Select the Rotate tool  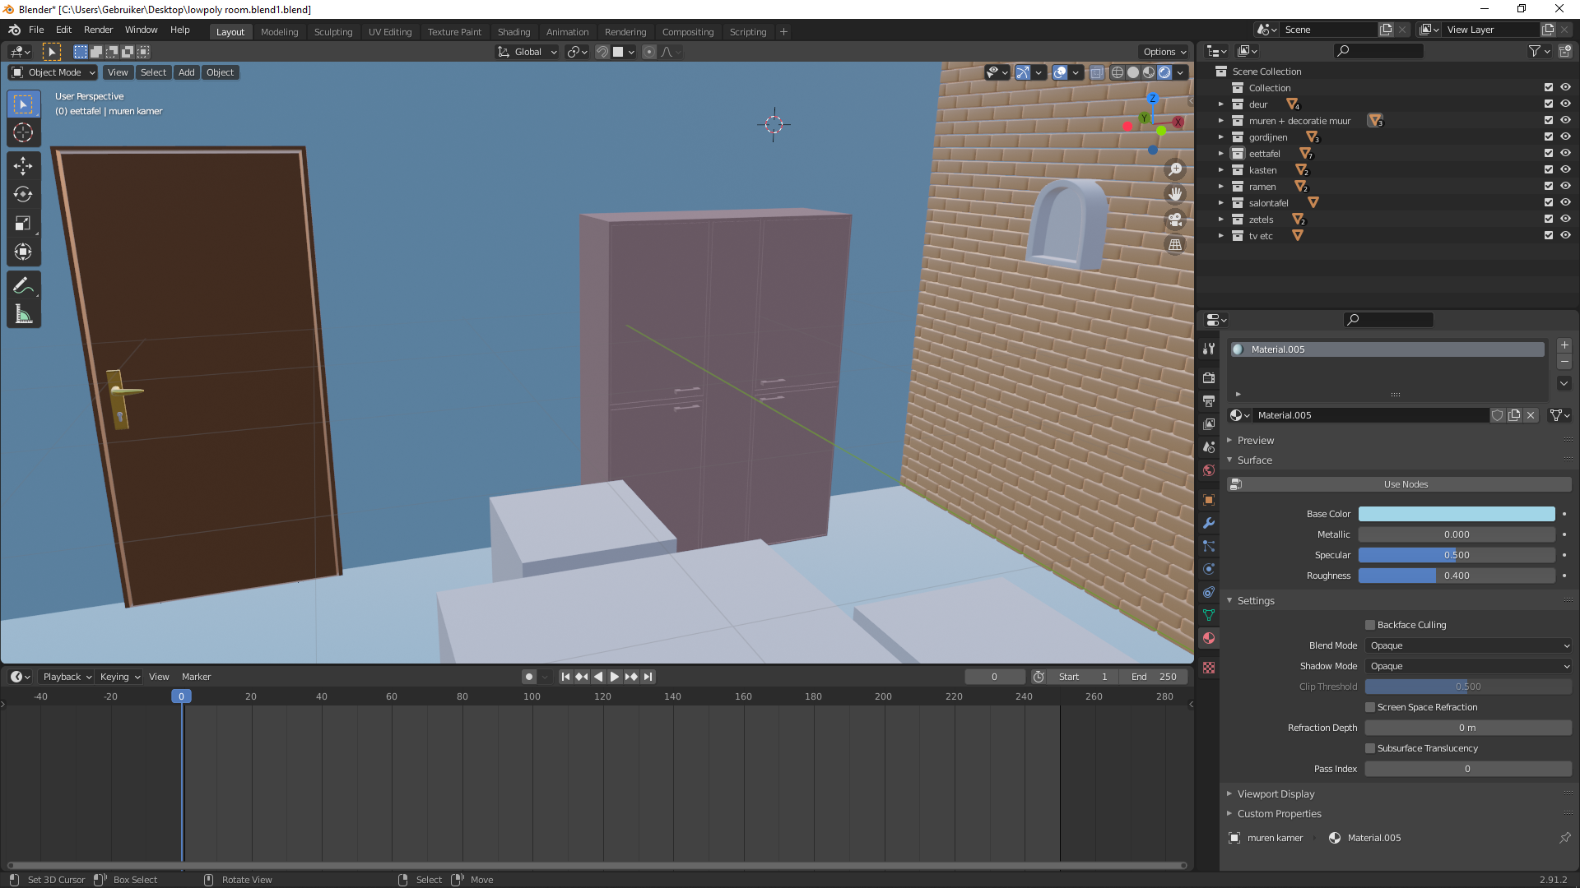pyautogui.click(x=23, y=195)
